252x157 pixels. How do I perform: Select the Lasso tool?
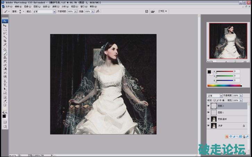[5, 33]
